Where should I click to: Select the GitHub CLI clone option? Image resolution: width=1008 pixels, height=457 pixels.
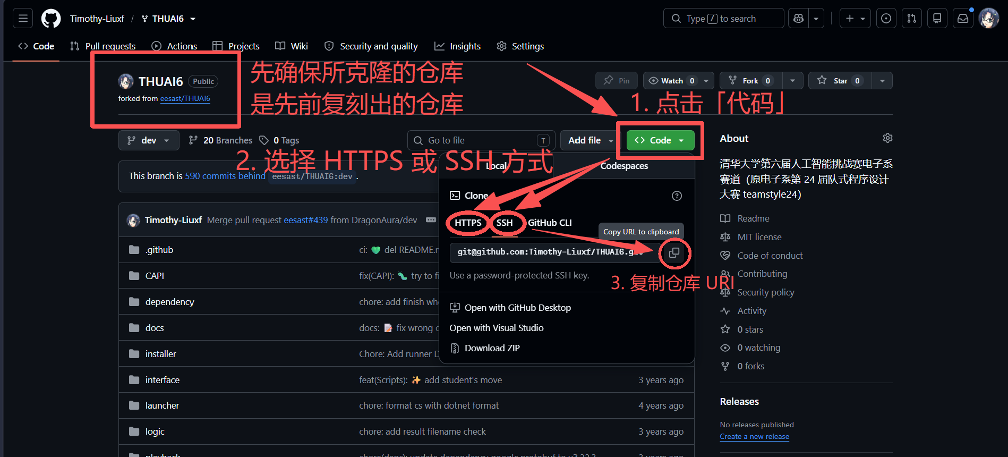[550, 223]
